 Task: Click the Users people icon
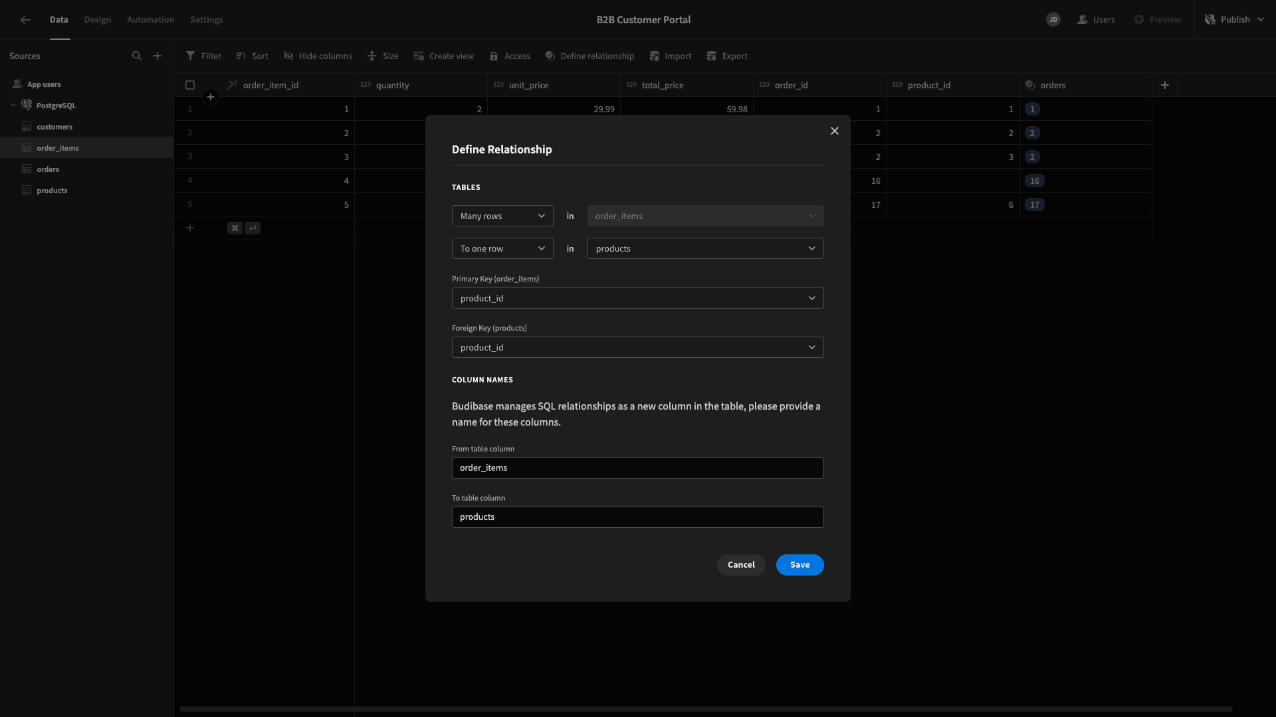pyautogui.click(x=1083, y=20)
